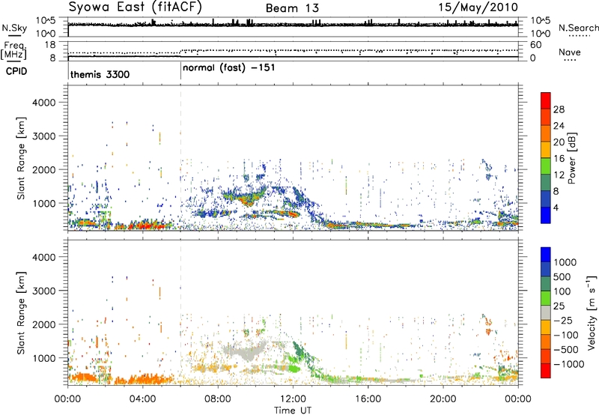The image size is (599, 415).
Task: Click the 'Velocity [m s-1]' colorbar label
Action: click(592, 312)
